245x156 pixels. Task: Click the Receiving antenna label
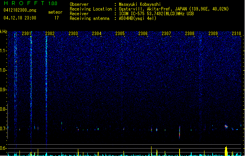click(90, 18)
